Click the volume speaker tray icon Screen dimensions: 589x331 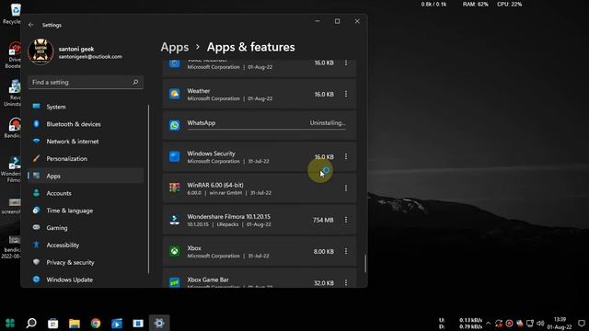coord(540,323)
